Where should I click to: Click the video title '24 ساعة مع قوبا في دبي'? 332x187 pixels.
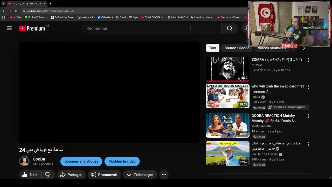[x=41, y=150]
